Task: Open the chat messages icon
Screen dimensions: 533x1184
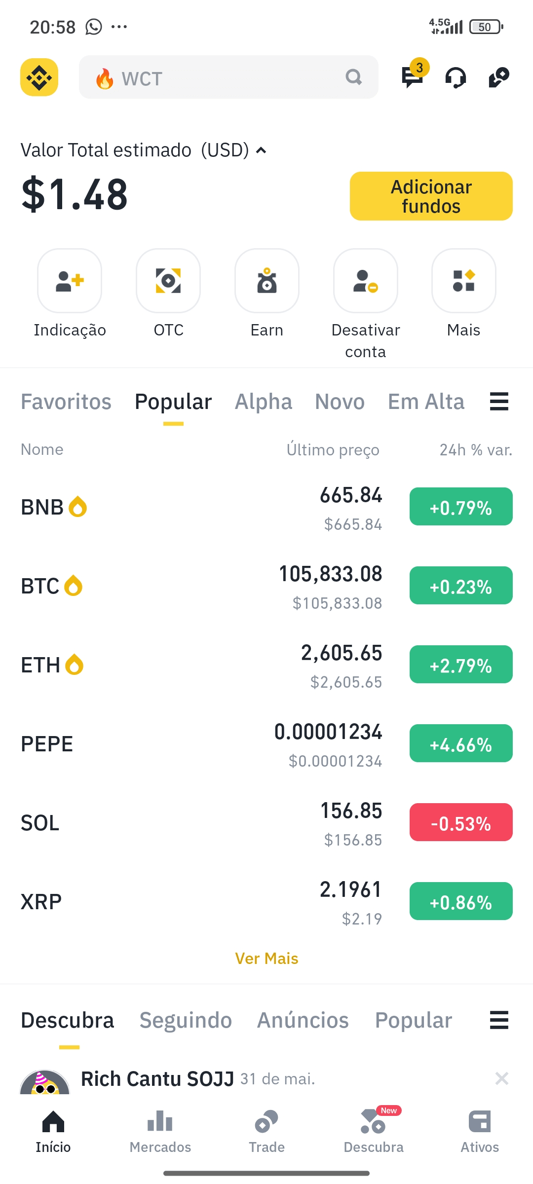Action: [412, 77]
